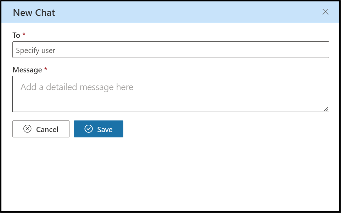This screenshot has height=213, width=341.
Task: Click the circled X icon inside Cancel
Action: pyautogui.click(x=27, y=129)
